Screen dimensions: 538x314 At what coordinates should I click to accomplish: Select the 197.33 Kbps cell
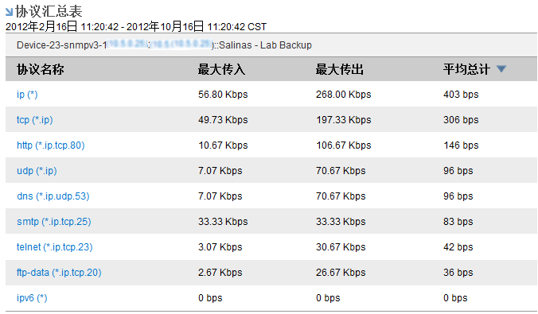tap(344, 120)
